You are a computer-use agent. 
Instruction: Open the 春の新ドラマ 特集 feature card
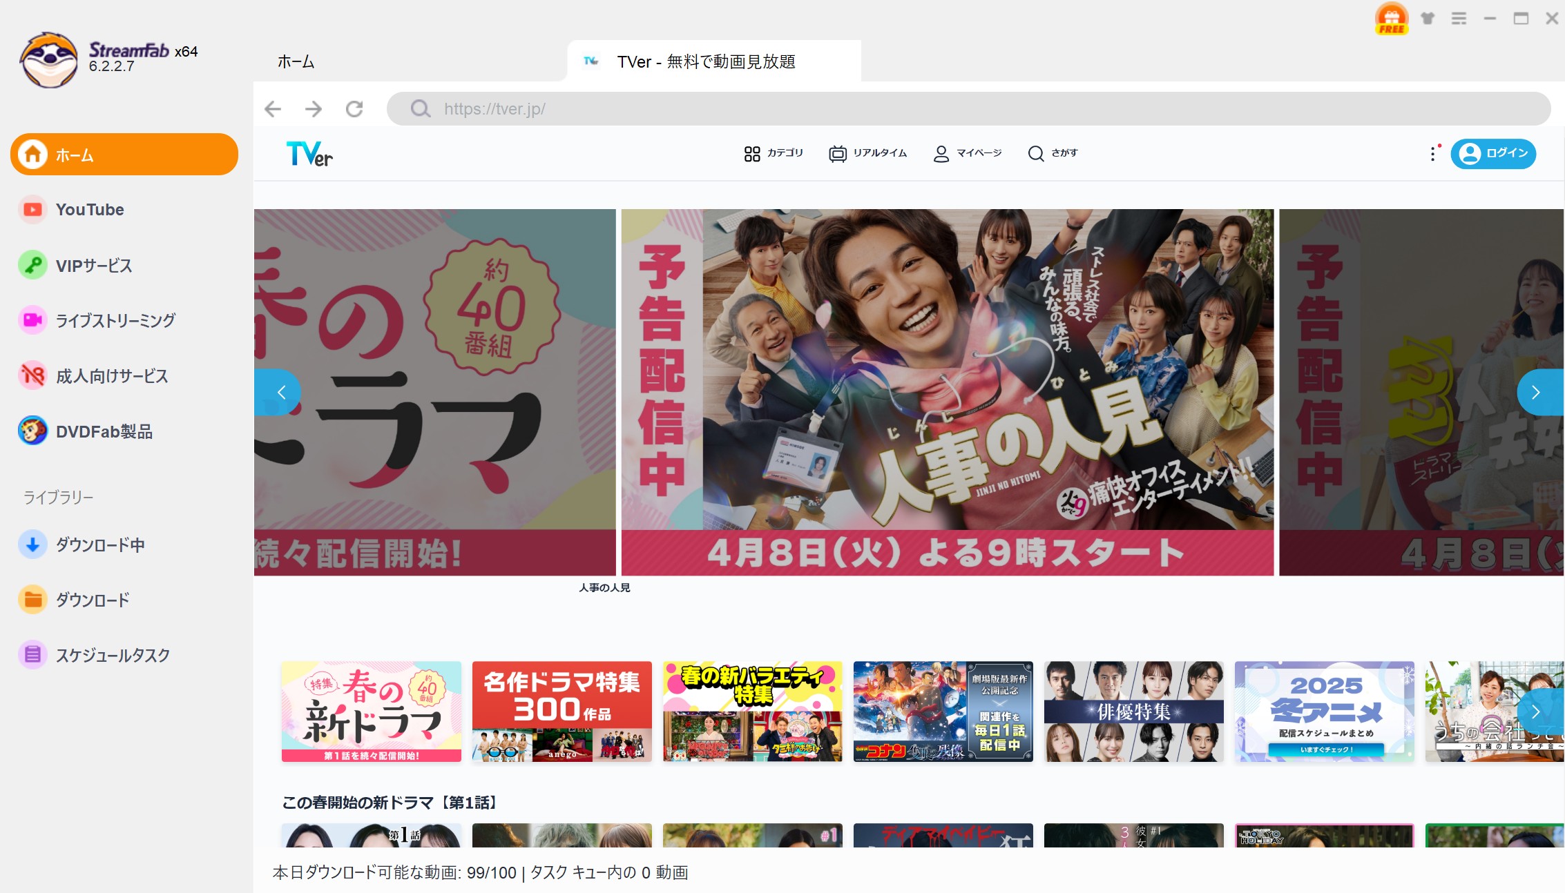tap(372, 712)
